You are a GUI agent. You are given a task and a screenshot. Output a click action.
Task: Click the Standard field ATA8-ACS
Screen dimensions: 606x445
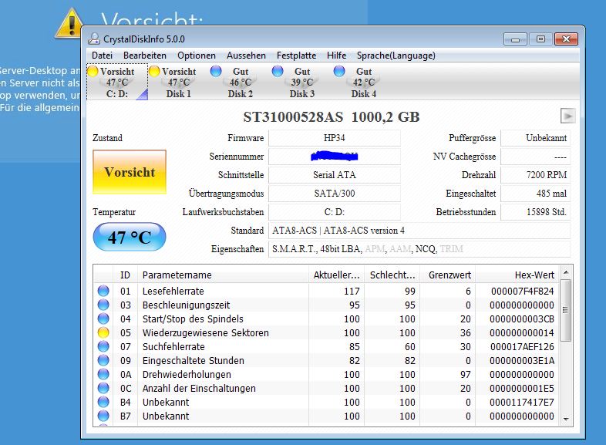point(419,231)
